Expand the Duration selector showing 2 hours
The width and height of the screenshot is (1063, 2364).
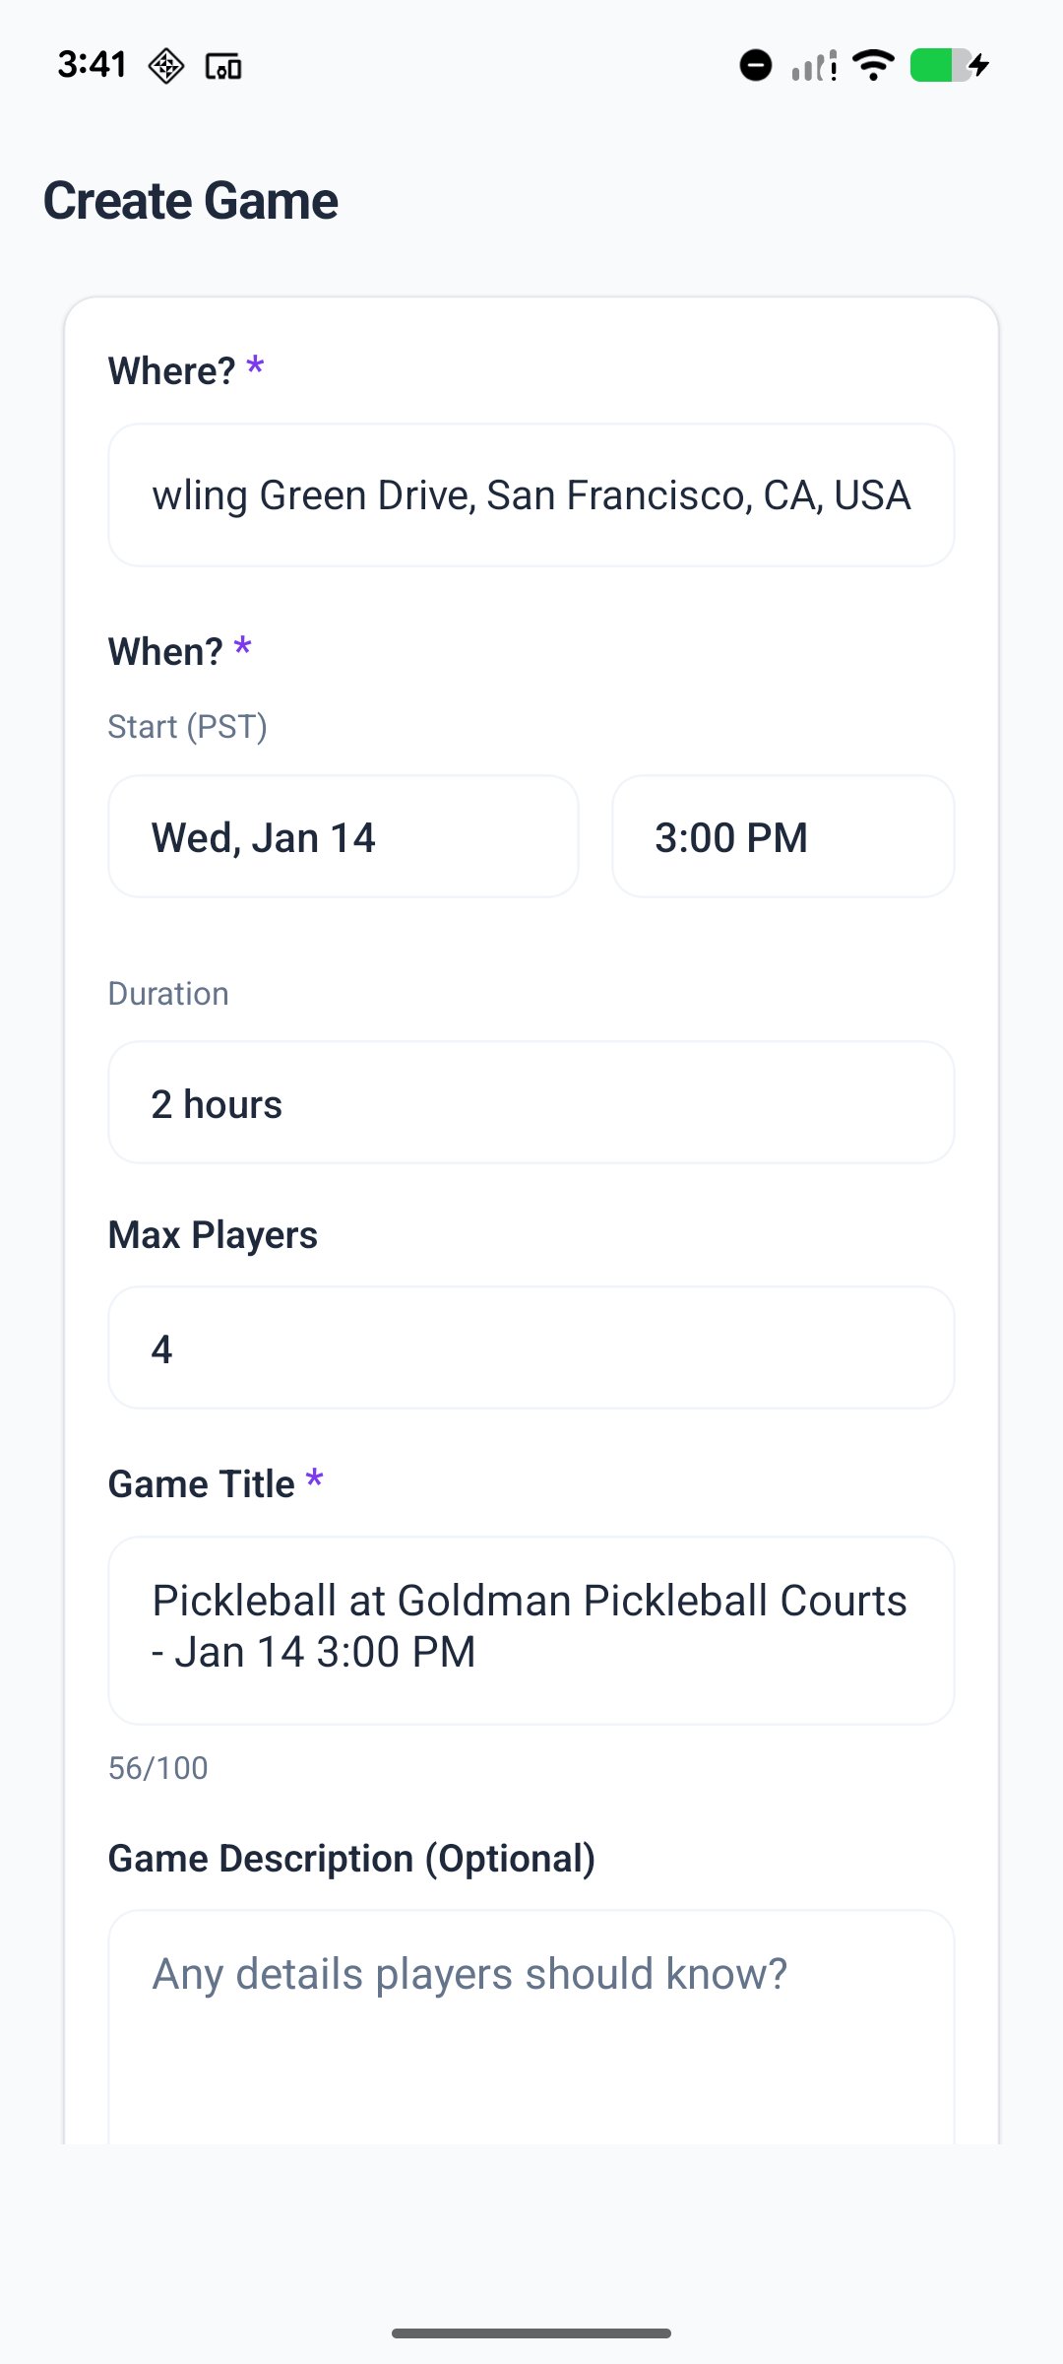tap(531, 1103)
